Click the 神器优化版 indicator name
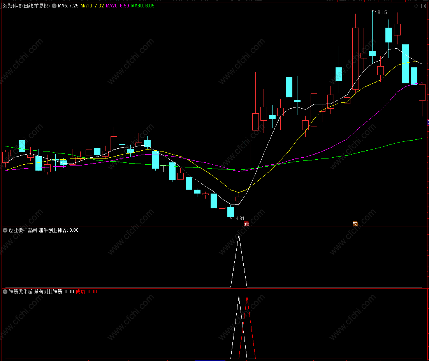429x361 pixels. point(21,292)
